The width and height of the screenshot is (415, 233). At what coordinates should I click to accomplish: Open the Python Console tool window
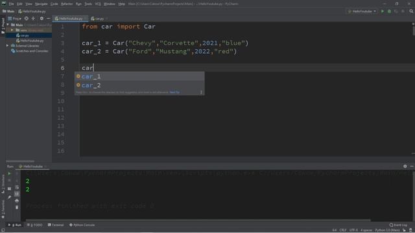(x=82, y=225)
